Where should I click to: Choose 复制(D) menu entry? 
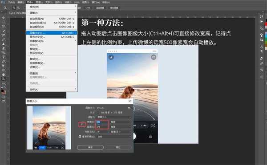click(x=52, y=59)
